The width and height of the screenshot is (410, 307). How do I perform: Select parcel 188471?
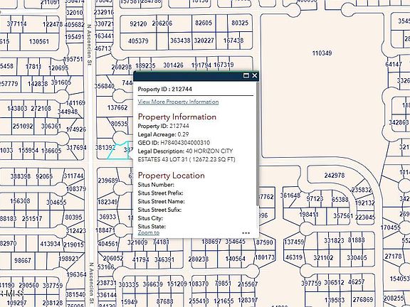(x=105, y=230)
